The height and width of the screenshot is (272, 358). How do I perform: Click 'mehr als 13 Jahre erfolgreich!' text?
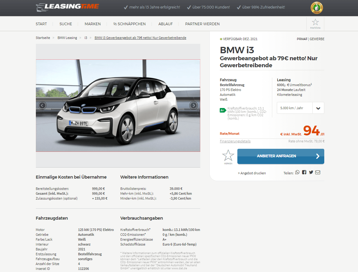pyautogui.click(x=155, y=7)
